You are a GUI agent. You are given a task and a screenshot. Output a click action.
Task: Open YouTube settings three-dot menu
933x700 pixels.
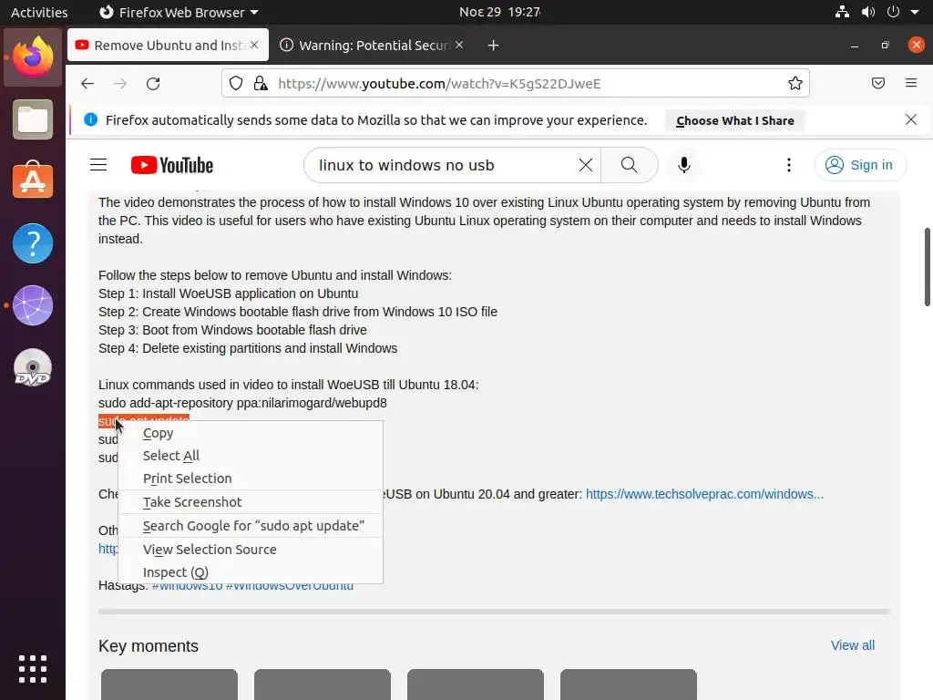(789, 165)
